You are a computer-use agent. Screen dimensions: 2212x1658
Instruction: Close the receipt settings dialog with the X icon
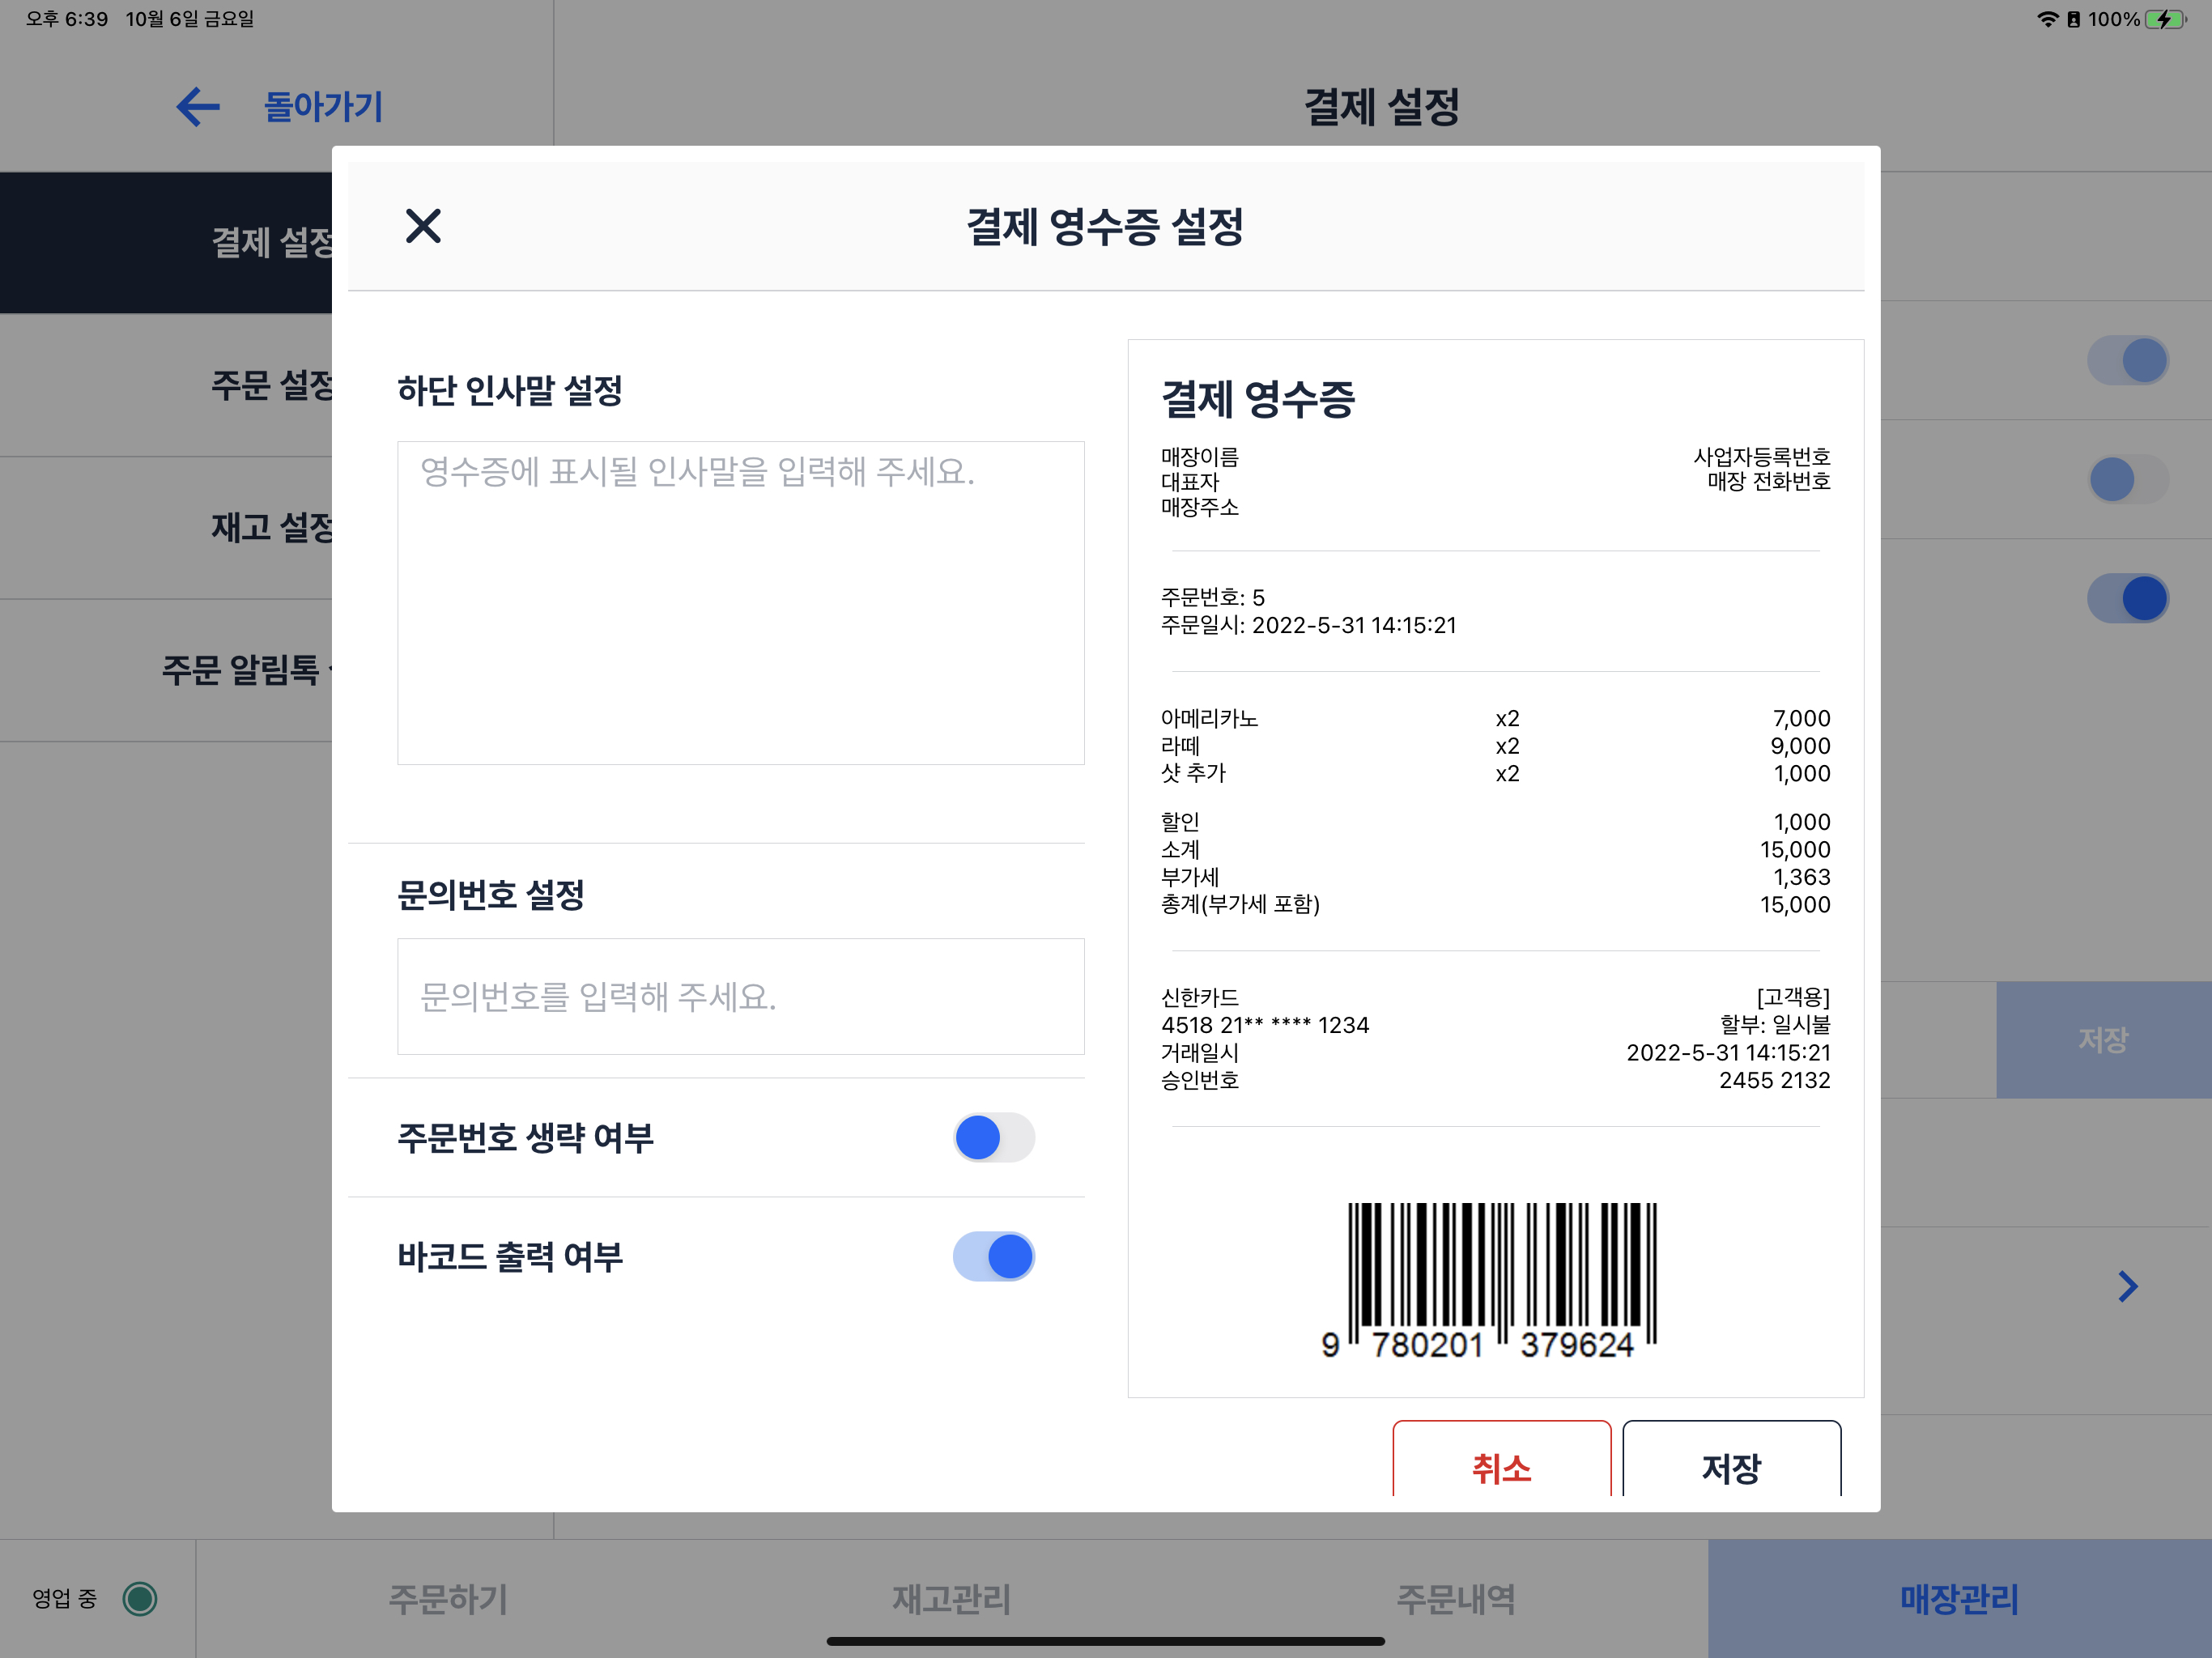[423, 226]
